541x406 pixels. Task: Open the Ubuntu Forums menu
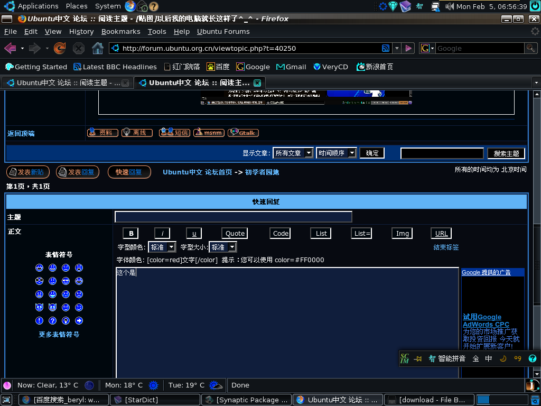[223, 31]
